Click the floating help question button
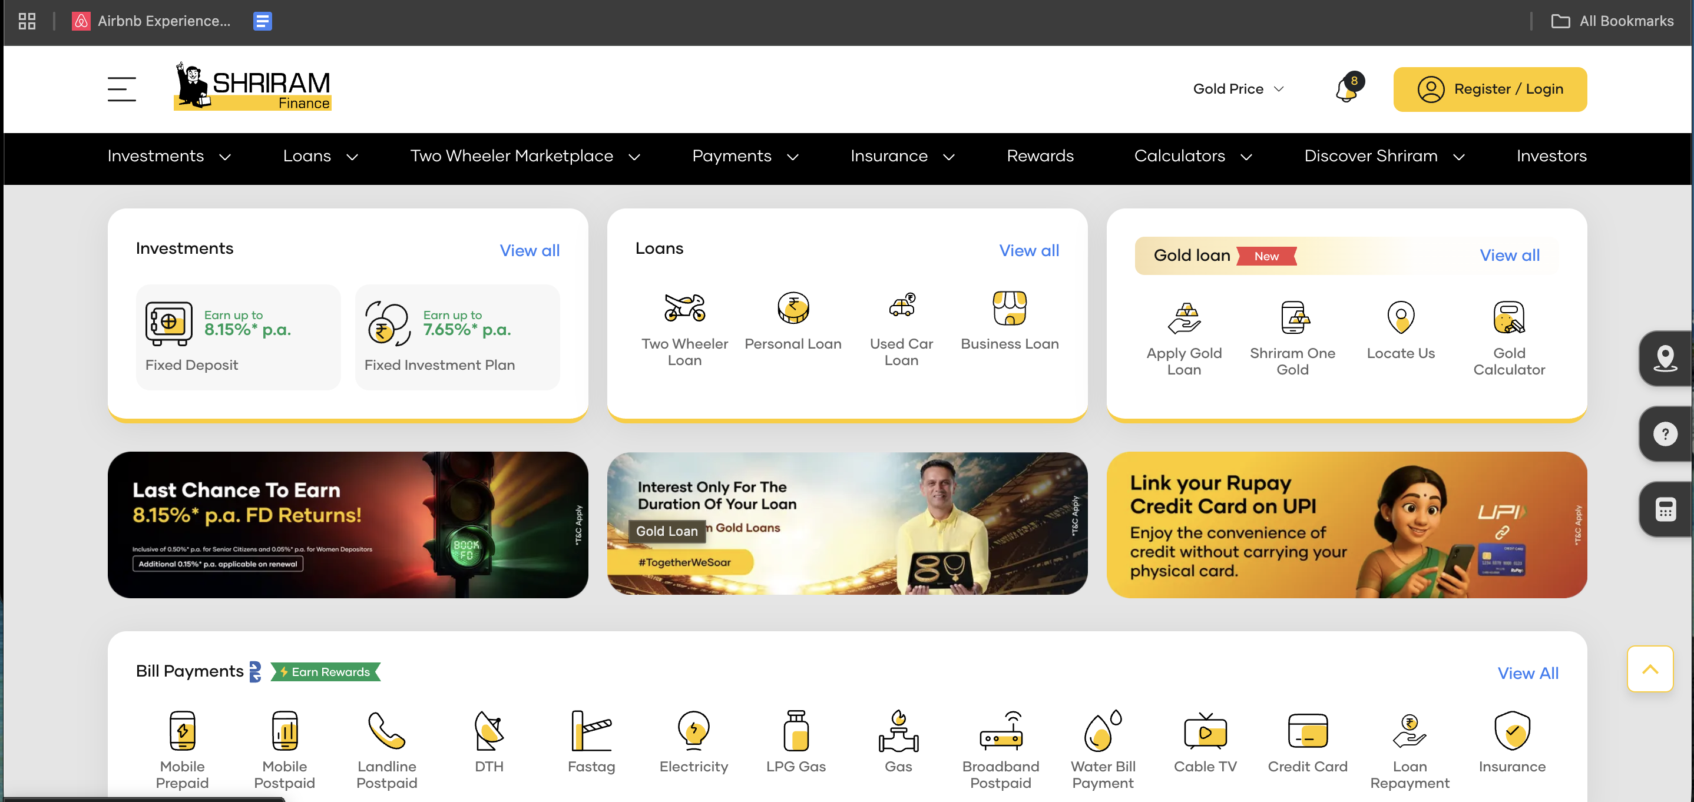 click(x=1665, y=434)
